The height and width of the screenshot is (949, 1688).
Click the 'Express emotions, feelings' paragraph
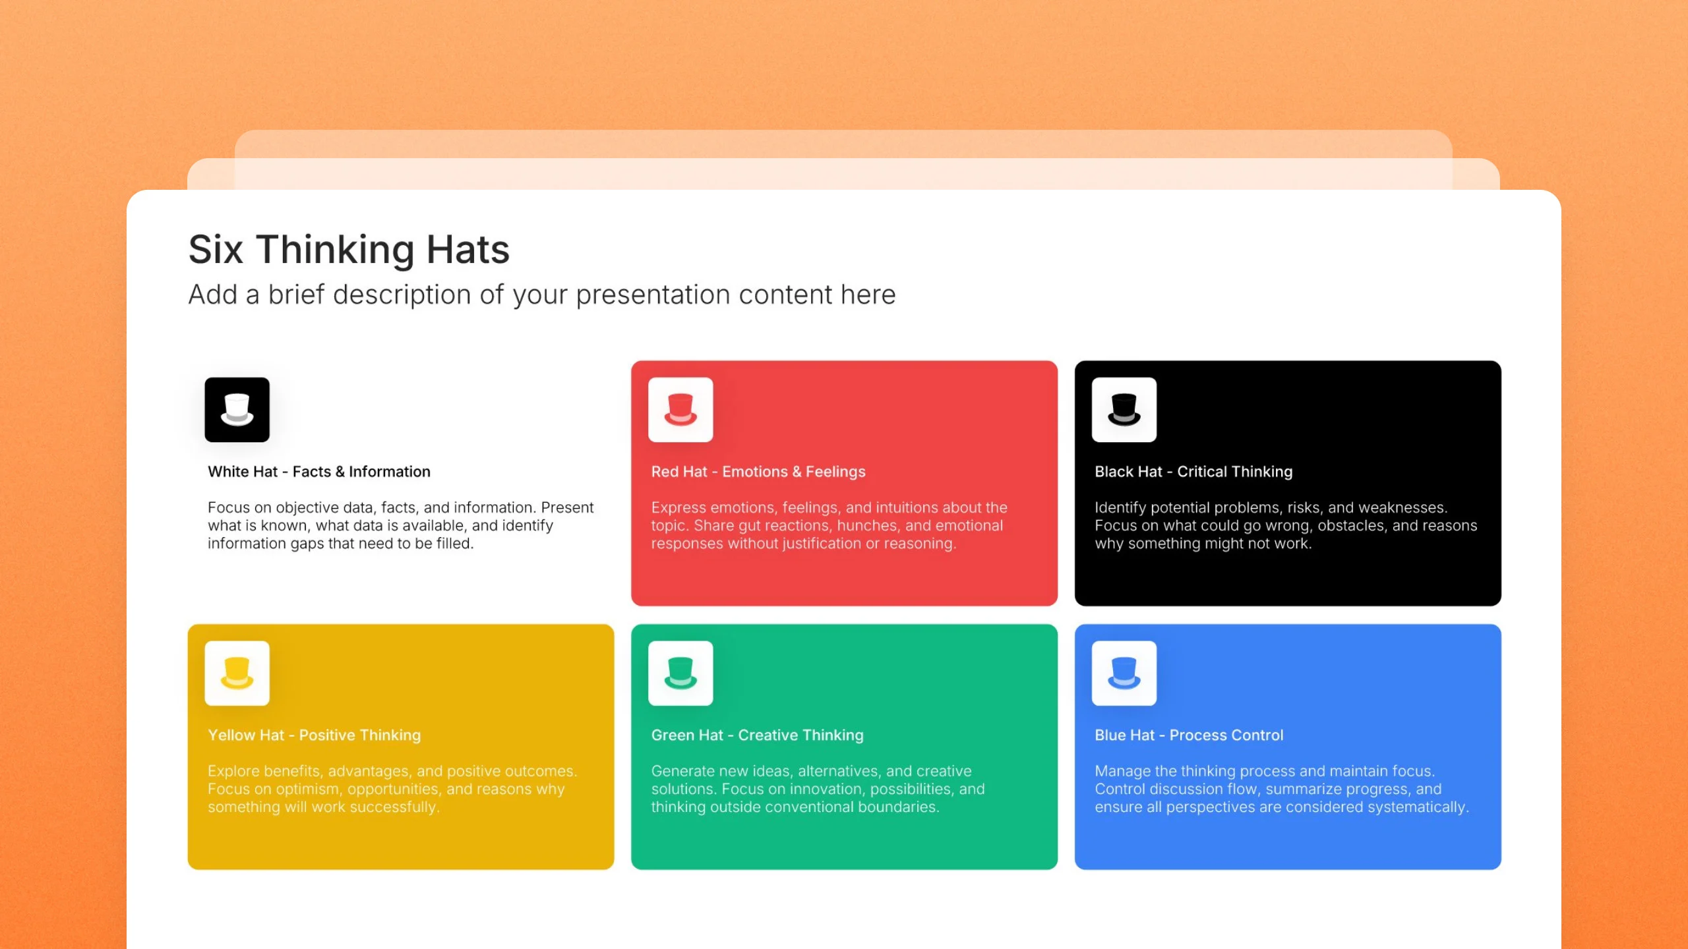[x=829, y=525]
